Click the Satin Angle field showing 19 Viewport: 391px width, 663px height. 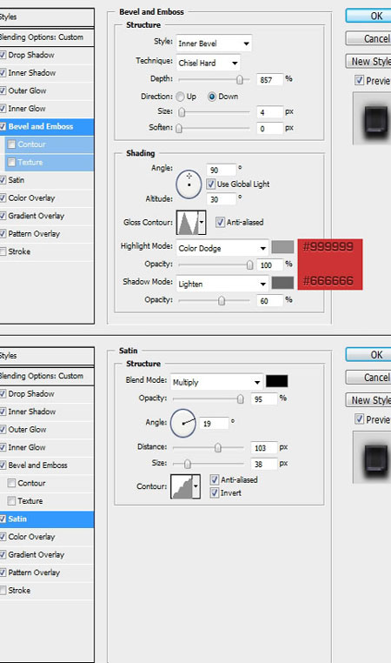point(215,423)
